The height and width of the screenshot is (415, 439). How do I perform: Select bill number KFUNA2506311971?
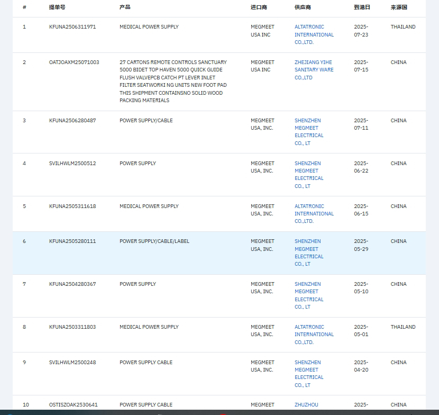[x=72, y=27]
